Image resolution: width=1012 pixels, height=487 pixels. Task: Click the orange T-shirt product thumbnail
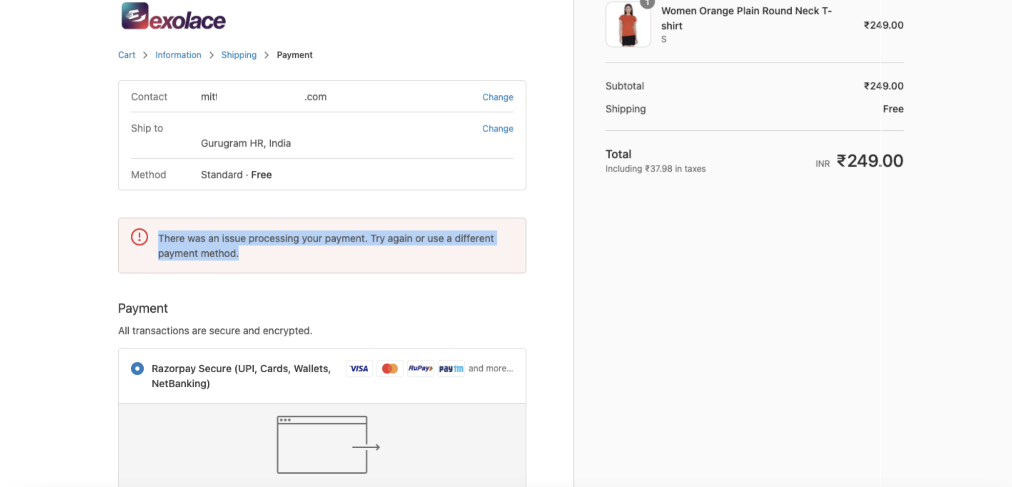[628, 25]
